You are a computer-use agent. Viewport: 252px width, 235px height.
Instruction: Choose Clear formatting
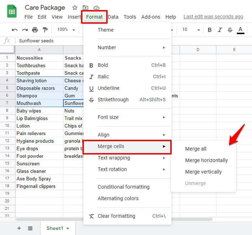coord(127,216)
